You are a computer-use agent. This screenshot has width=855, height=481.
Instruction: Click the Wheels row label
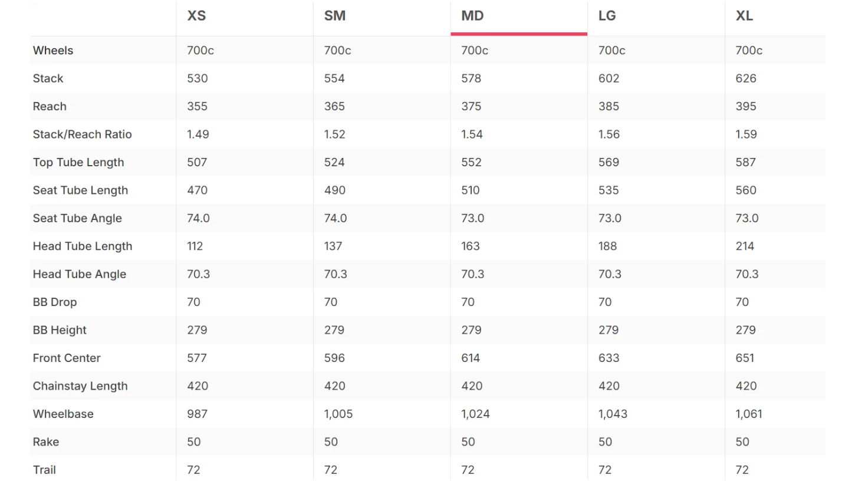(x=53, y=51)
